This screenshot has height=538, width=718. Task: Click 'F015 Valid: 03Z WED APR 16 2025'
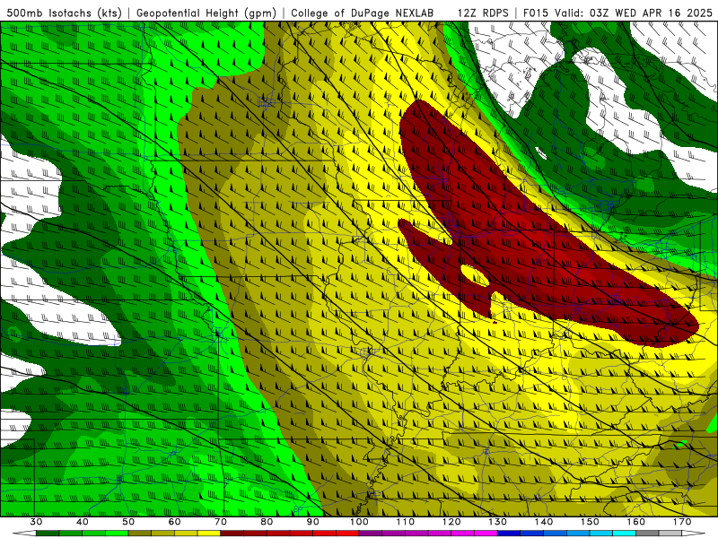click(617, 13)
